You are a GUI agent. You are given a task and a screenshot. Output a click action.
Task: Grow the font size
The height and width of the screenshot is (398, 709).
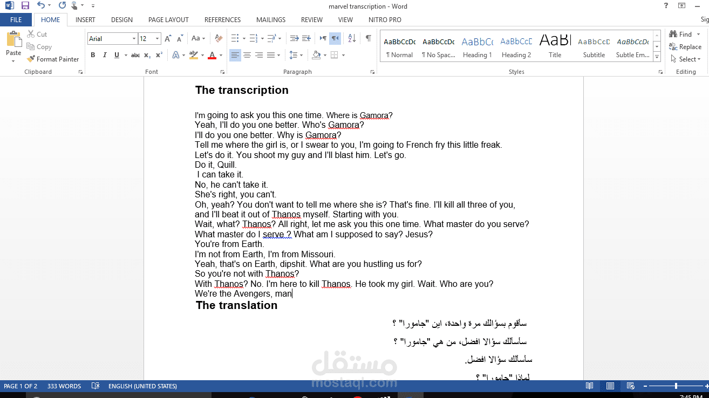168,39
